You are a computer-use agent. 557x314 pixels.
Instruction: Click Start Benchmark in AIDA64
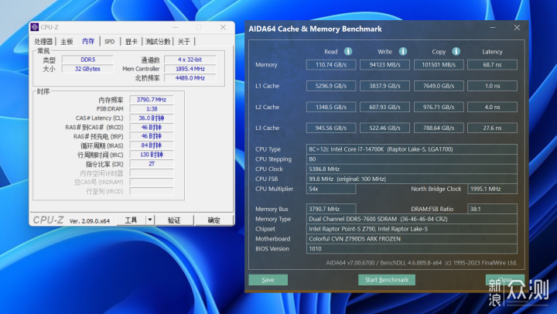pos(387,280)
